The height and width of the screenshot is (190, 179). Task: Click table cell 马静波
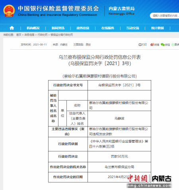coord(119,119)
